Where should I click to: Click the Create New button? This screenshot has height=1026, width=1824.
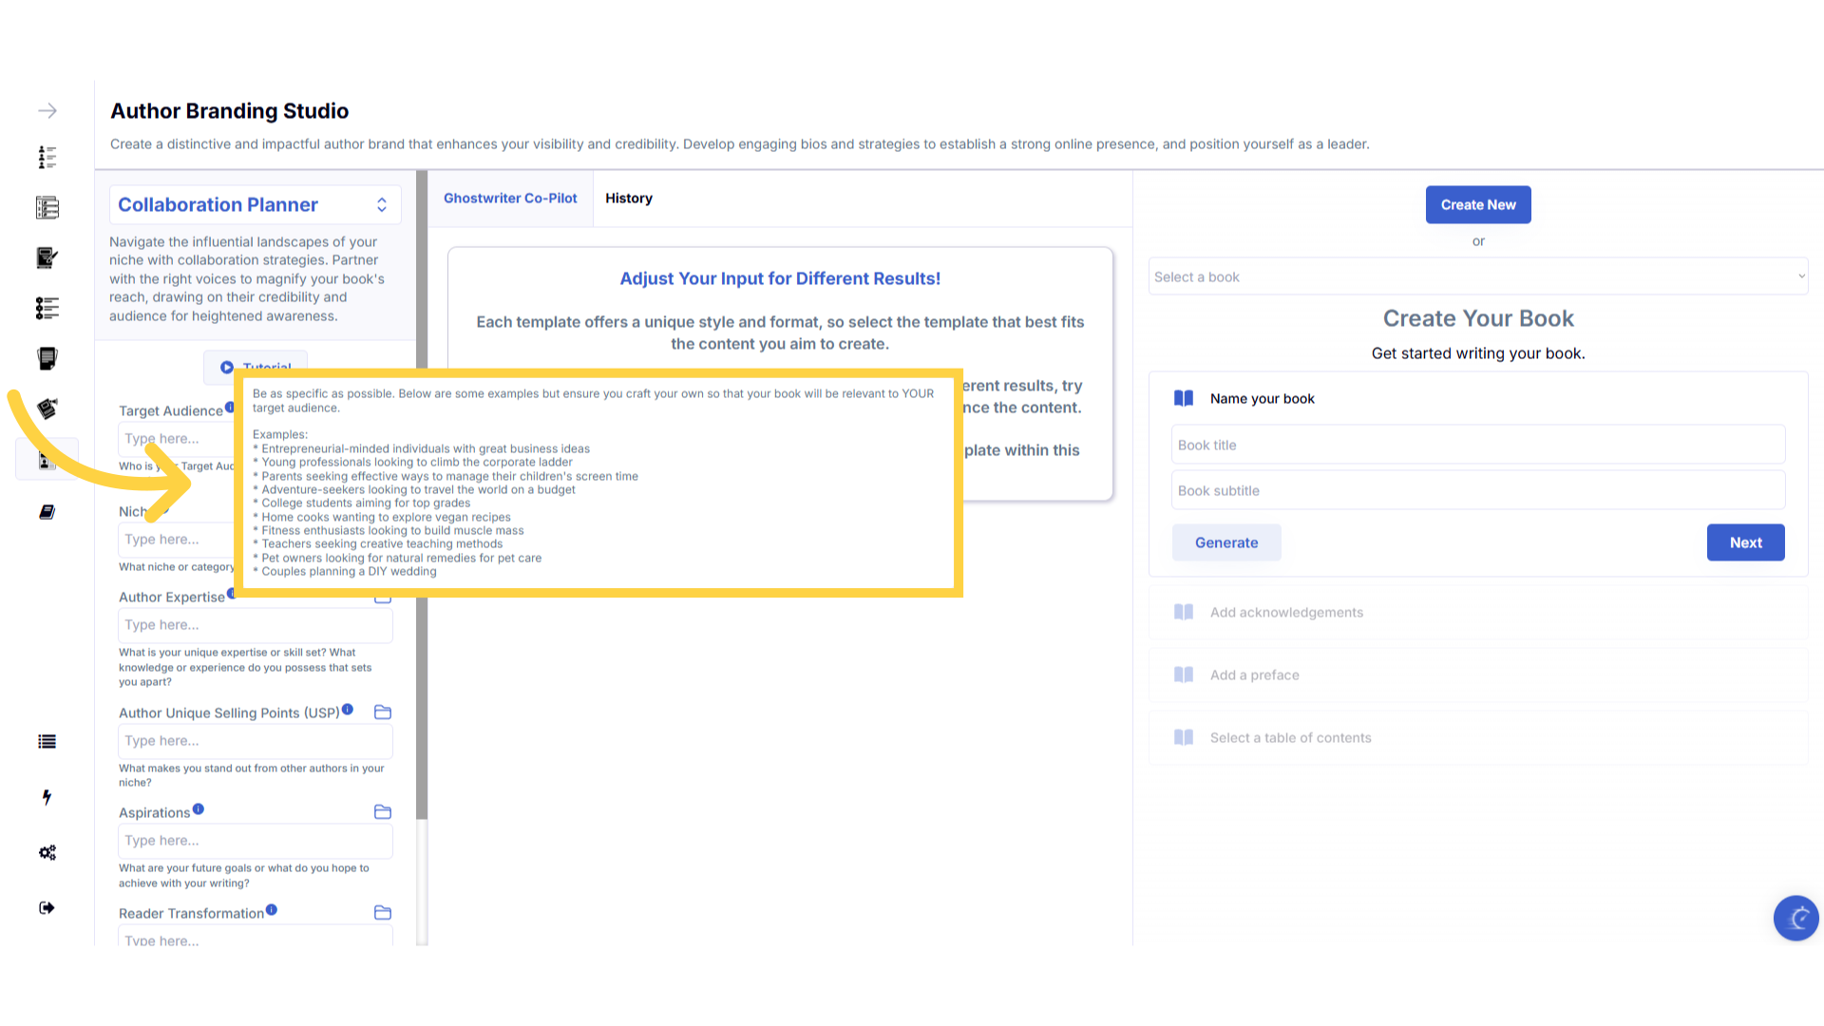1478,205
